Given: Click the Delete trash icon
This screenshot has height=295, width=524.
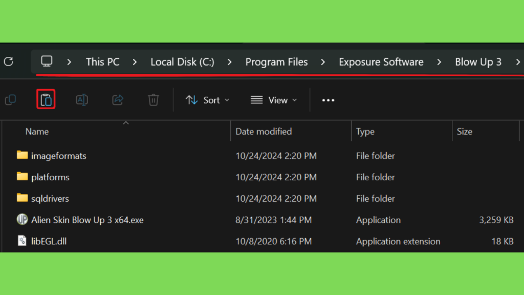Looking at the screenshot, I should point(154,100).
